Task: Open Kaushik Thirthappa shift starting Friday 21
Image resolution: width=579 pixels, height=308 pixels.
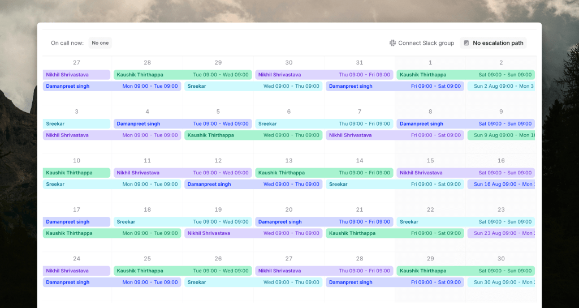Action: (395, 233)
